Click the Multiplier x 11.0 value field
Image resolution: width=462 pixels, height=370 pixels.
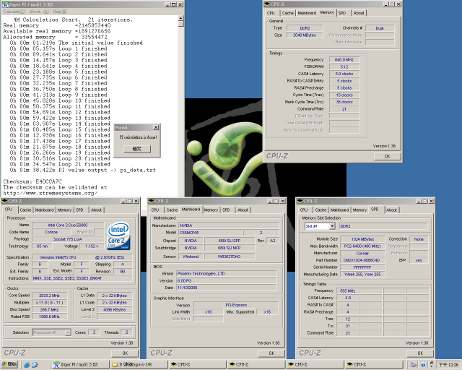50,303
